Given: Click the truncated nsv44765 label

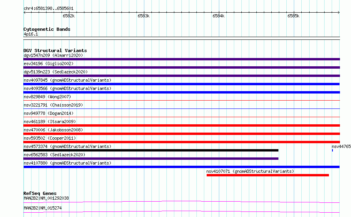Looking at the screenshot, I should click(x=342, y=146).
